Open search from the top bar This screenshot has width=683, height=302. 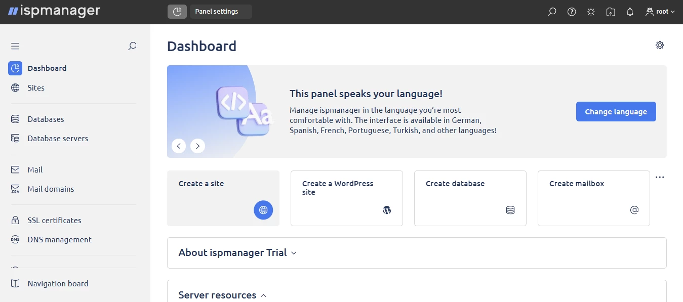point(551,11)
